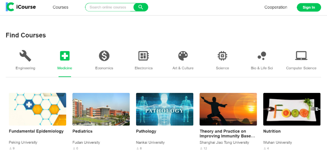Open the Nutrition course title
Image resolution: width=327 pixels, height=156 pixels.
(272, 131)
